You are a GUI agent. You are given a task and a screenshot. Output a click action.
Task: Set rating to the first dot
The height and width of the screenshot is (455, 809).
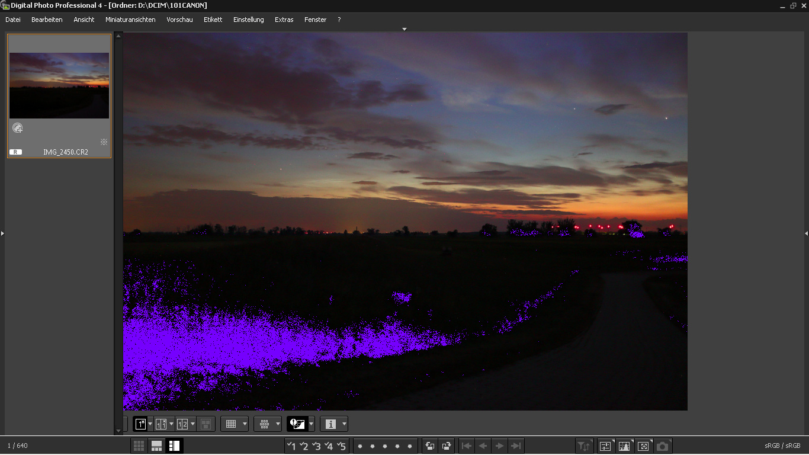click(x=360, y=446)
